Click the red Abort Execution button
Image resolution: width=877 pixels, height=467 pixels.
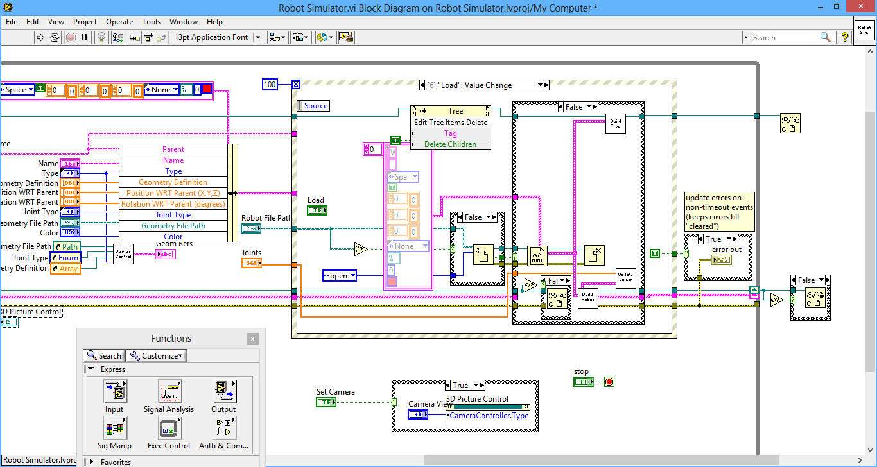[x=71, y=37]
